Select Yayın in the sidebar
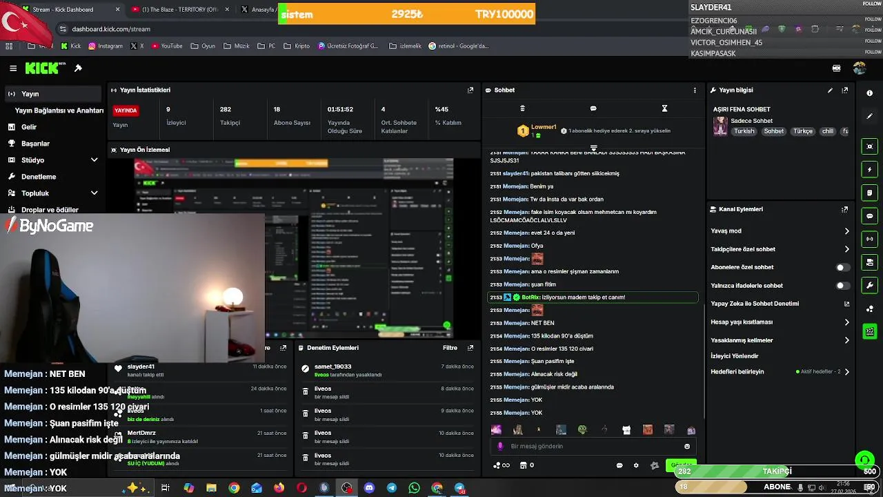The width and height of the screenshot is (883, 497). [53, 94]
